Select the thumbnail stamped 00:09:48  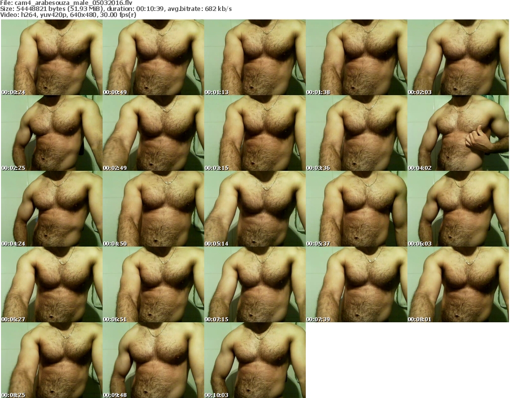click(x=153, y=360)
